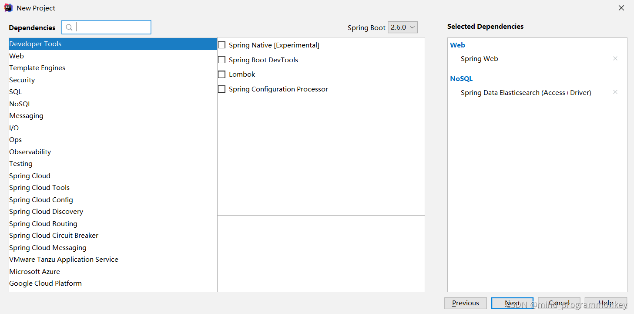This screenshot has width=634, height=314.
Task: Enable the Spring Boot DevTools checkbox
Action: 222,60
